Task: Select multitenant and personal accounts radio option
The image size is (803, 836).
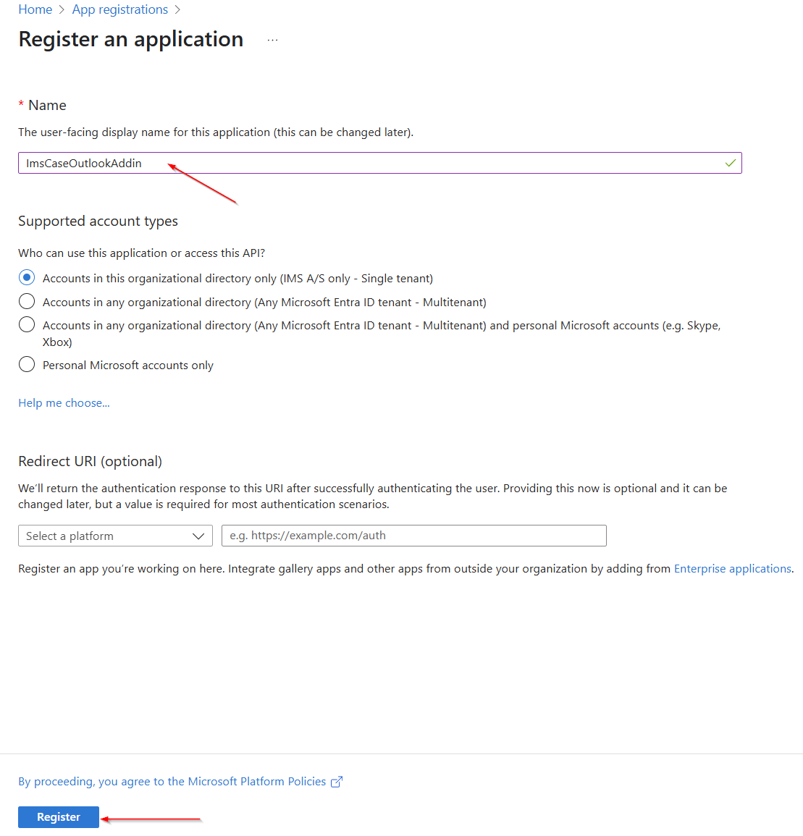Action: [x=27, y=325]
